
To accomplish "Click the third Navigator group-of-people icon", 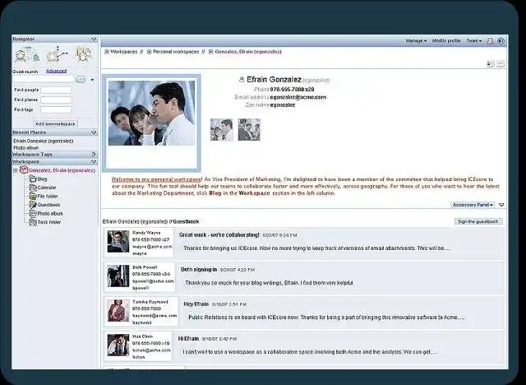I will (x=83, y=55).
